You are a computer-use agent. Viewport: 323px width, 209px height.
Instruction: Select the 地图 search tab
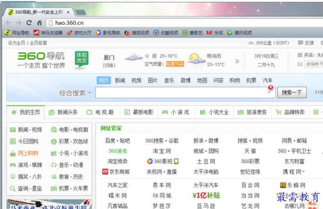pos(202,80)
